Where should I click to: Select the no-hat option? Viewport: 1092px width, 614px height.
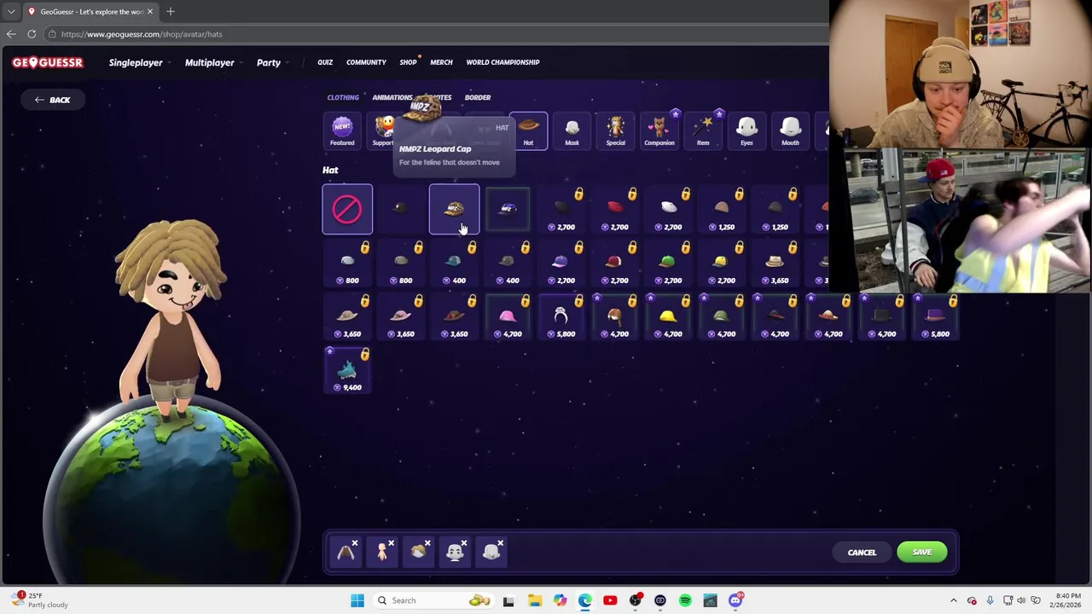coord(347,209)
